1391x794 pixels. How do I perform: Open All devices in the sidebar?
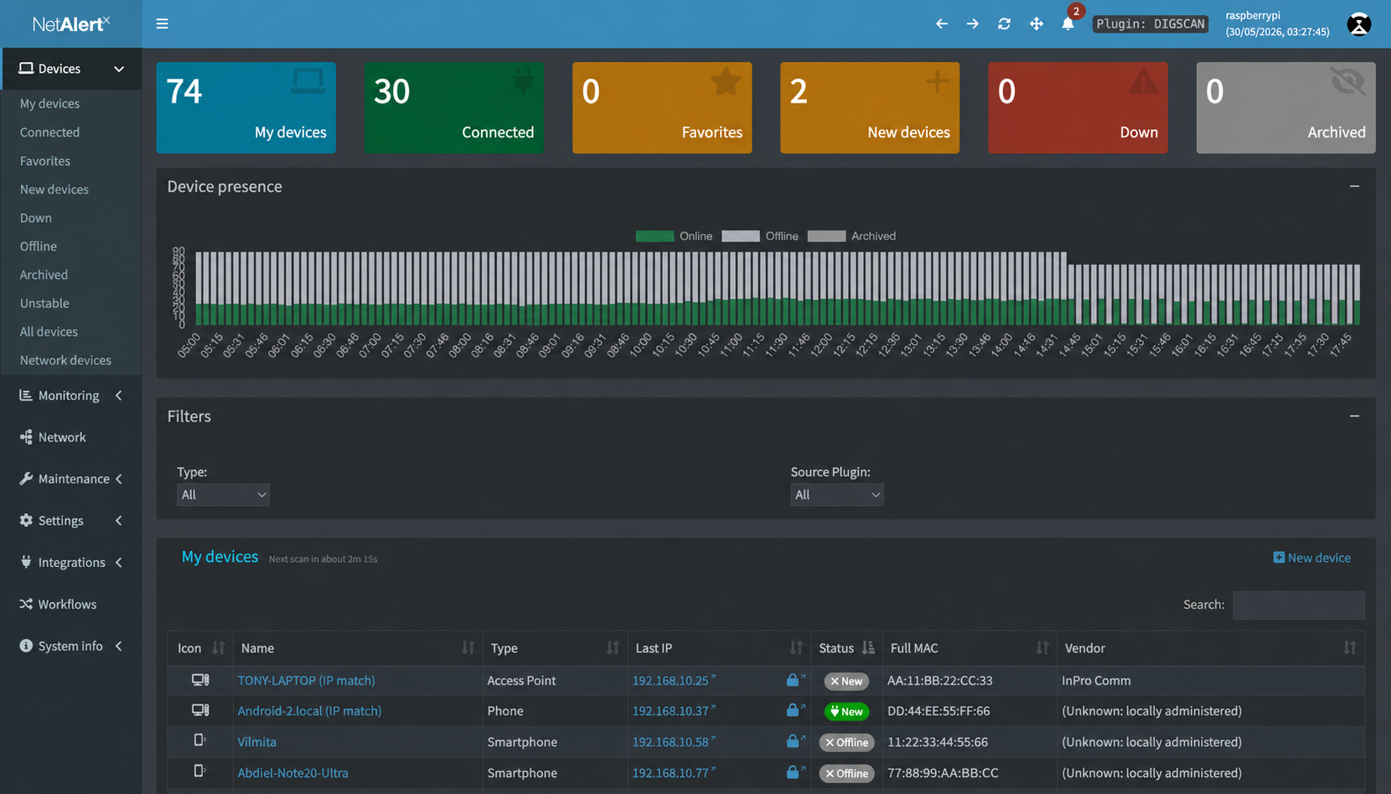pos(49,332)
